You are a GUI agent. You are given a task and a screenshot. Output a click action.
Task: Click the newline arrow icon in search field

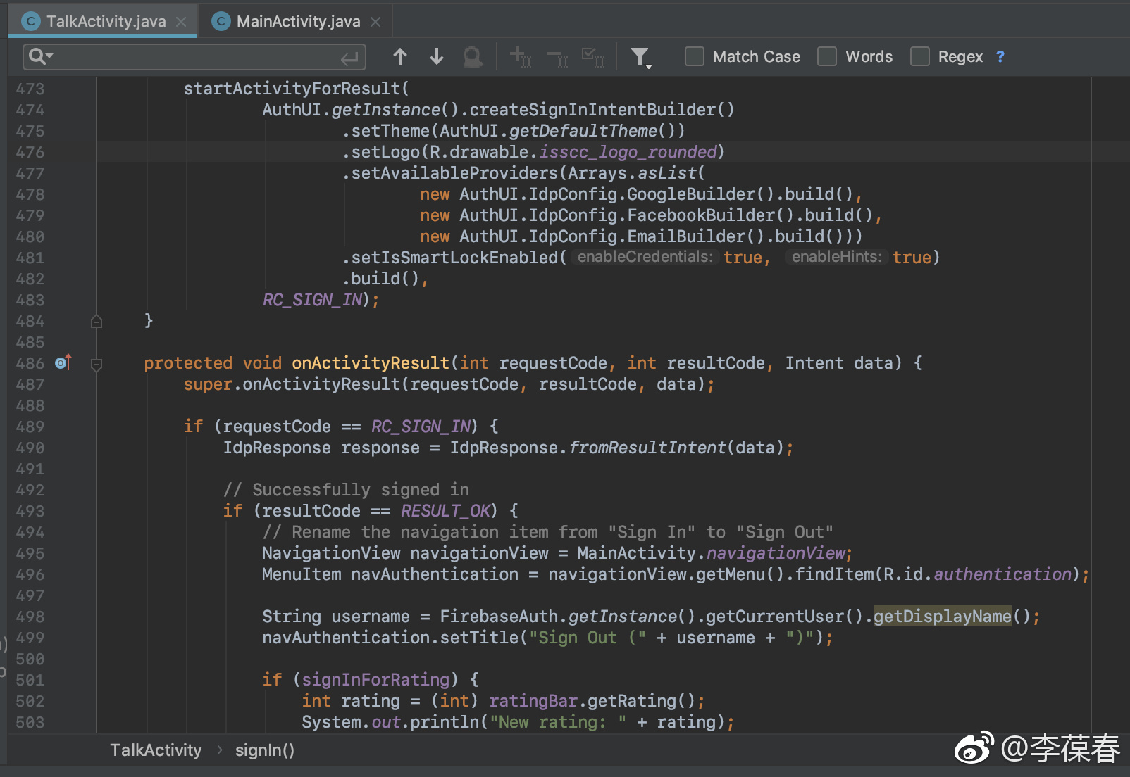349,58
